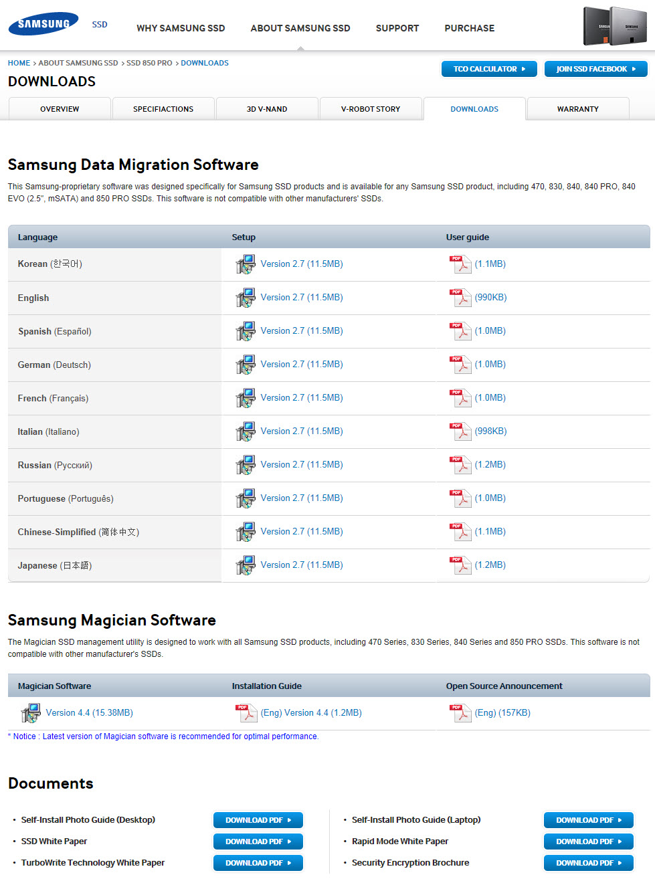
Task: Download PDF for Rapid Mode White Paper
Action: 589,842
